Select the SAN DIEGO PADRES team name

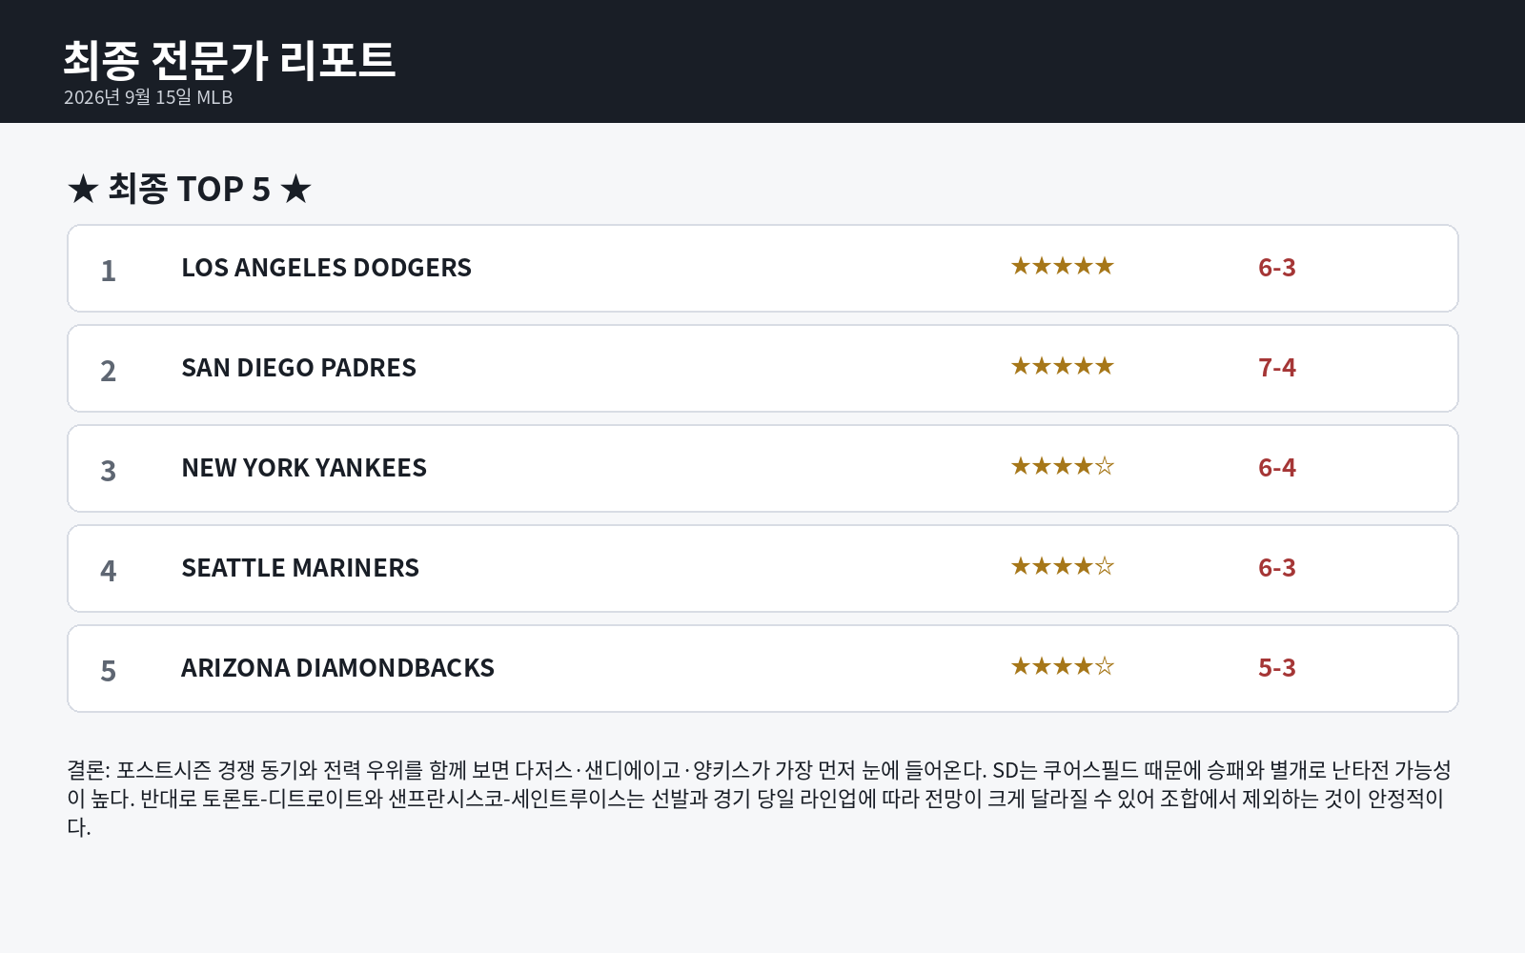coord(298,368)
